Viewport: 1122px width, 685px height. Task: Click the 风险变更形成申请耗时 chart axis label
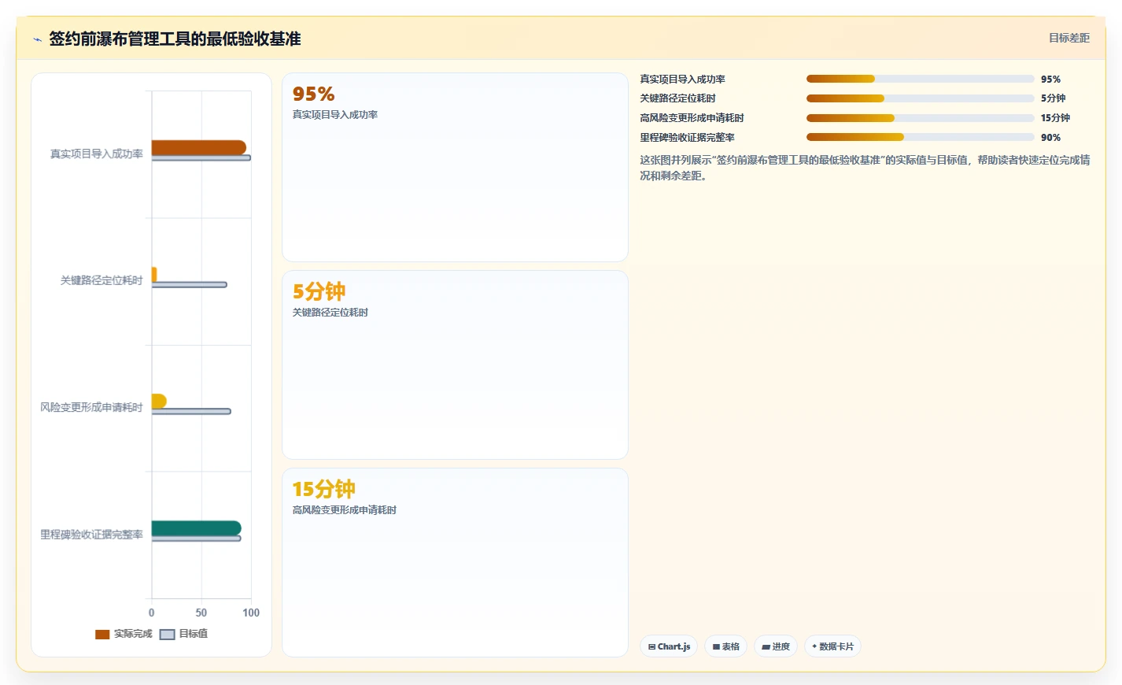tap(92, 408)
